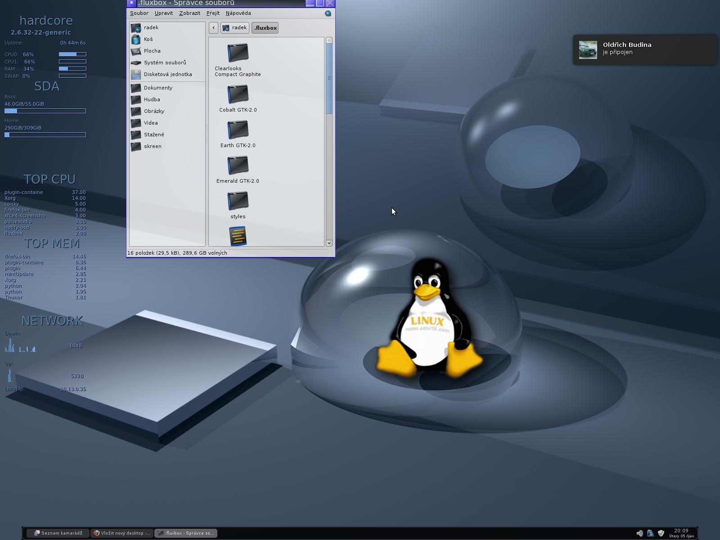Click the mintUpdate shield tray icon
720x540 pixels.
661,533
